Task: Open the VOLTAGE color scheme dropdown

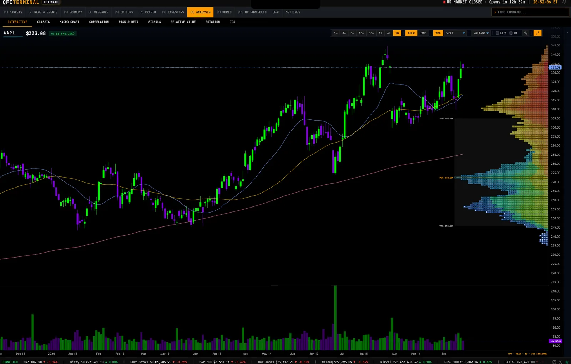Action: tap(481, 33)
